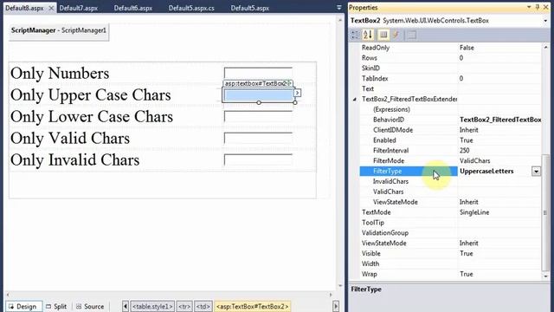
Task: Open the TextBox2 object selector dropdown
Action: pos(545,21)
